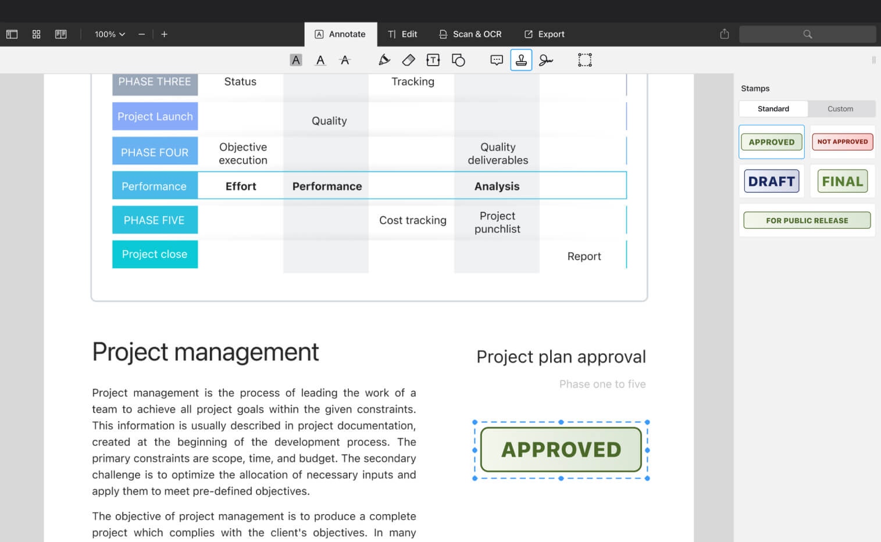Image resolution: width=881 pixels, height=542 pixels.
Task: Switch to thumbnail grid view
Action: pos(36,34)
